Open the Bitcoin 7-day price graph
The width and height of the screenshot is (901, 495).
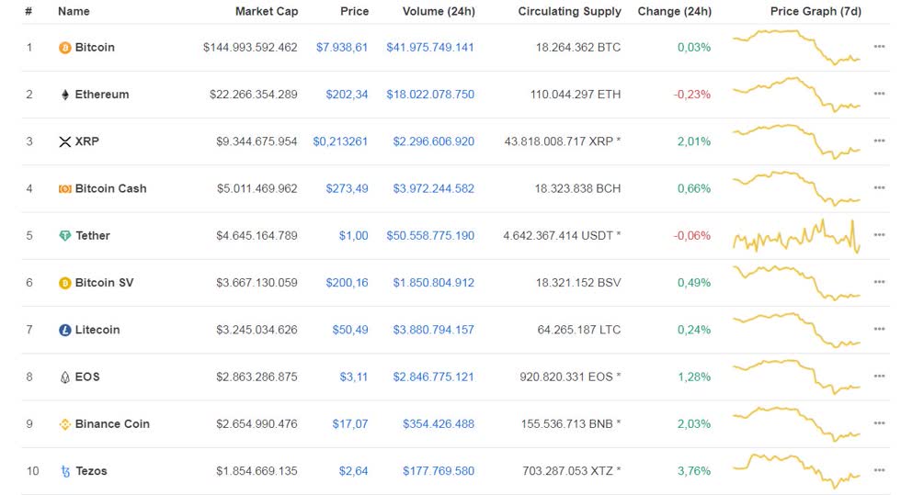[x=796, y=47]
